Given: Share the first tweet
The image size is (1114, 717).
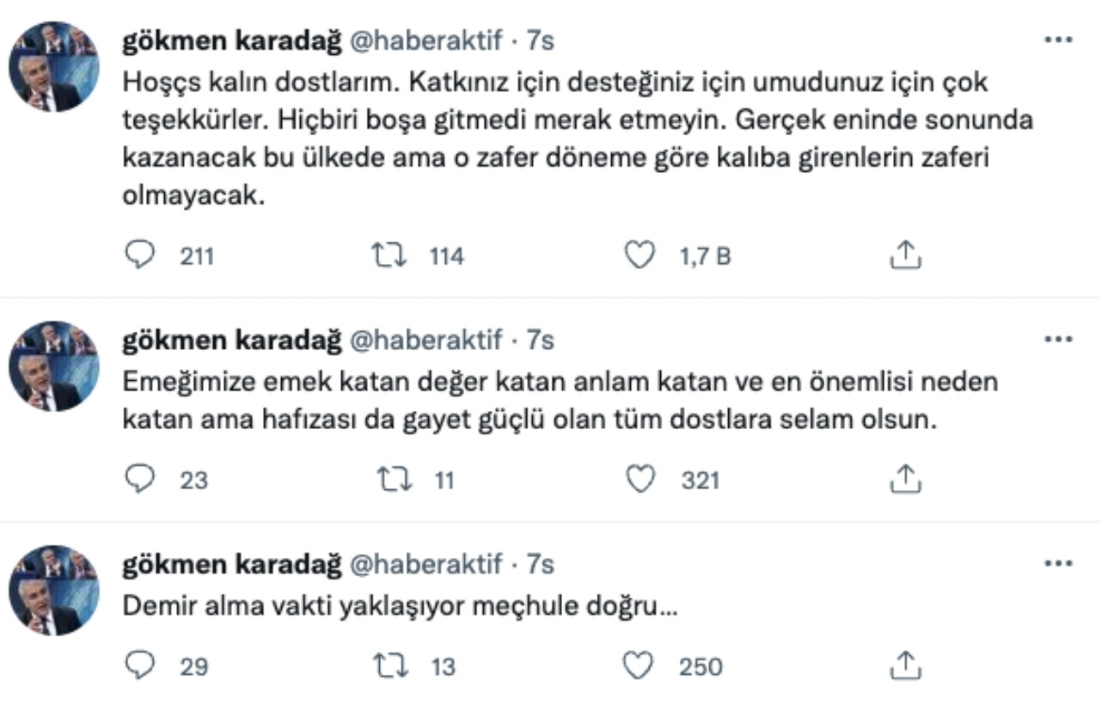Looking at the screenshot, I should (904, 254).
